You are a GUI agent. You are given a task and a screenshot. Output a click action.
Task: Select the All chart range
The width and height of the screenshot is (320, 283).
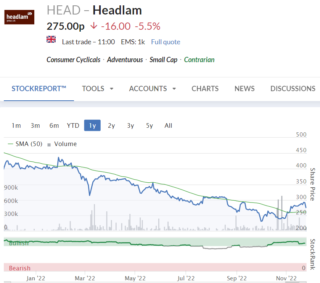pos(168,125)
